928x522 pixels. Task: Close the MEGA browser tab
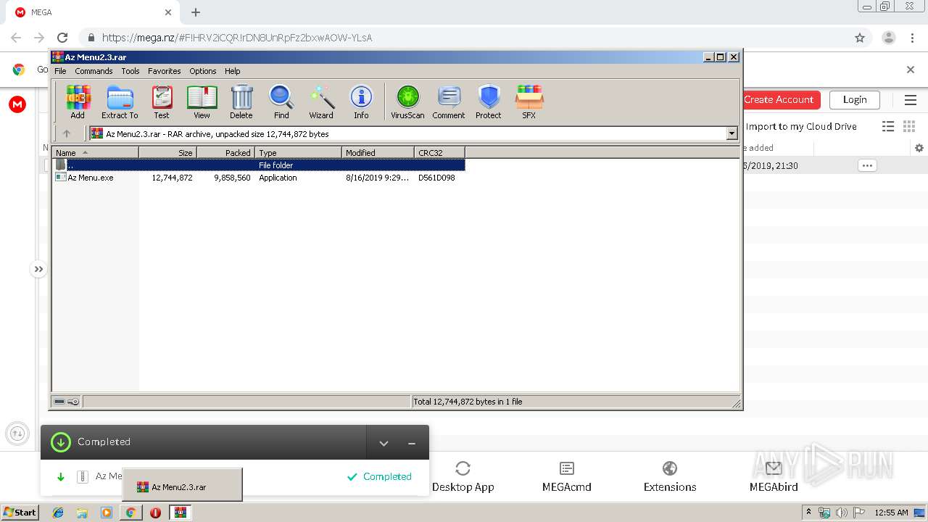pyautogui.click(x=168, y=12)
